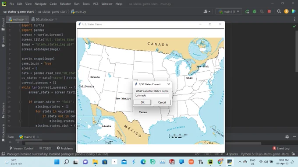The image size is (298, 167).
Task: Open the File menu
Action: pyautogui.click(x=11, y=4)
